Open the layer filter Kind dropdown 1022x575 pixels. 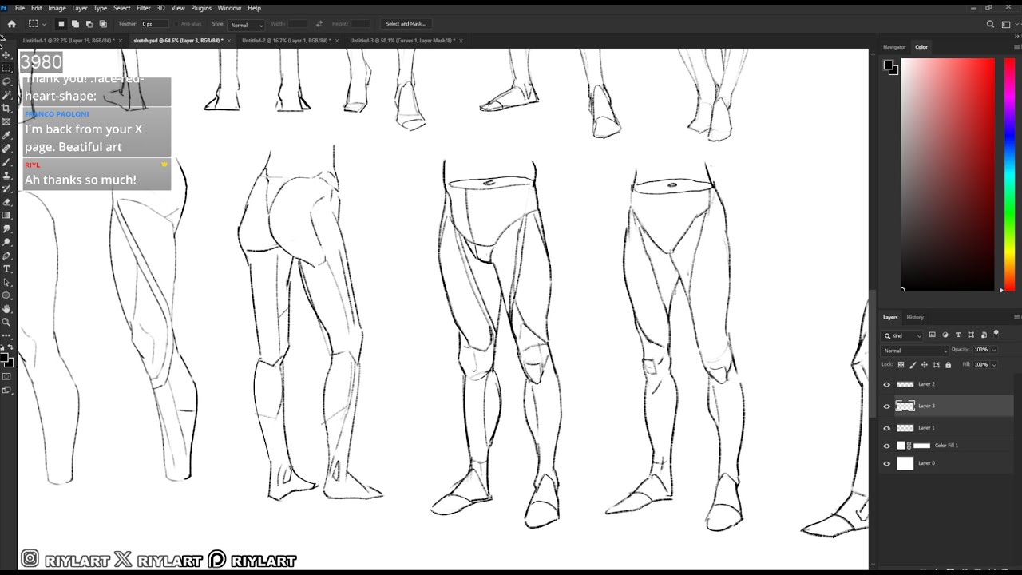coord(902,336)
